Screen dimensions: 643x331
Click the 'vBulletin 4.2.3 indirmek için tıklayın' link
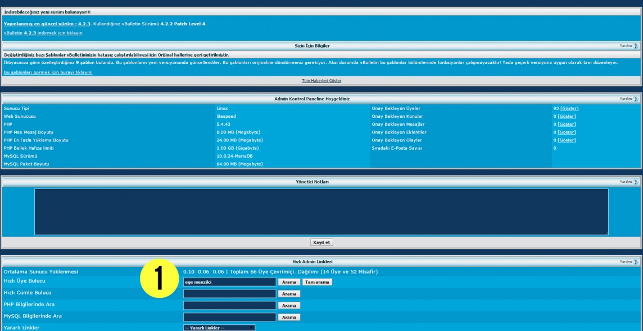(43, 33)
